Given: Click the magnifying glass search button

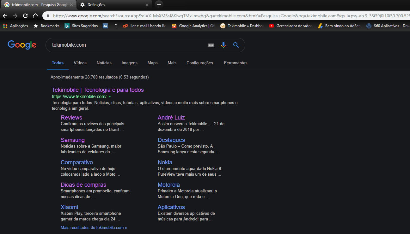Looking at the screenshot, I should (x=236, y=45).
